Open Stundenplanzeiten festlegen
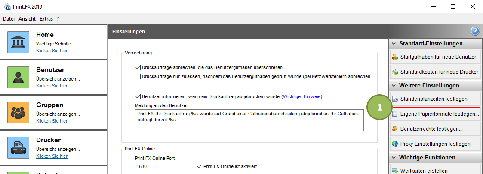 tap(435, 99)
